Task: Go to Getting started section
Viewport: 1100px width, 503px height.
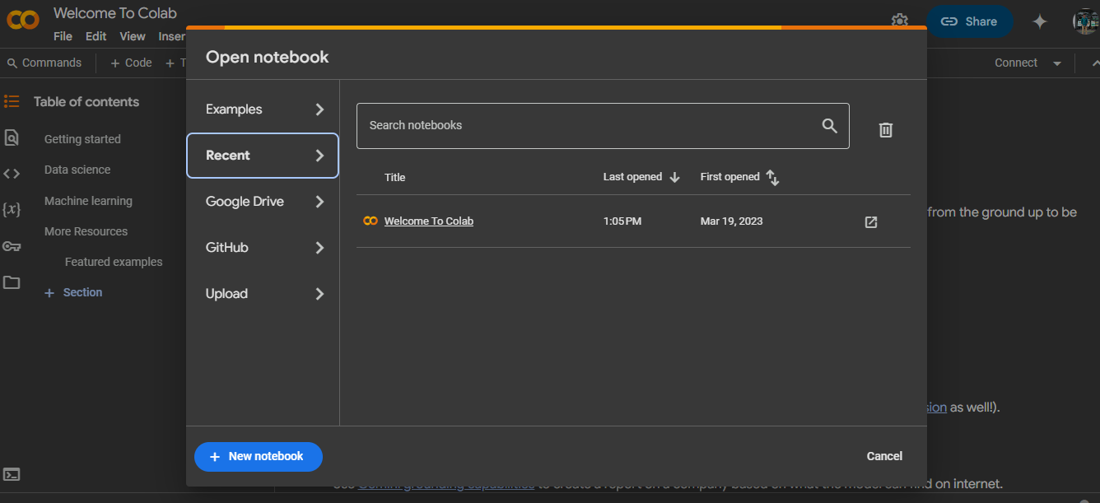Action: tap(82, 139)
